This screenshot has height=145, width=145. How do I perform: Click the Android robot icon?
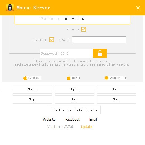(x=107, y=78)
